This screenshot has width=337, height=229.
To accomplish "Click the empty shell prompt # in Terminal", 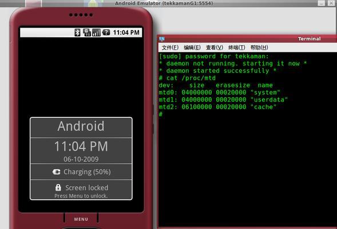I will coord(161,114).
